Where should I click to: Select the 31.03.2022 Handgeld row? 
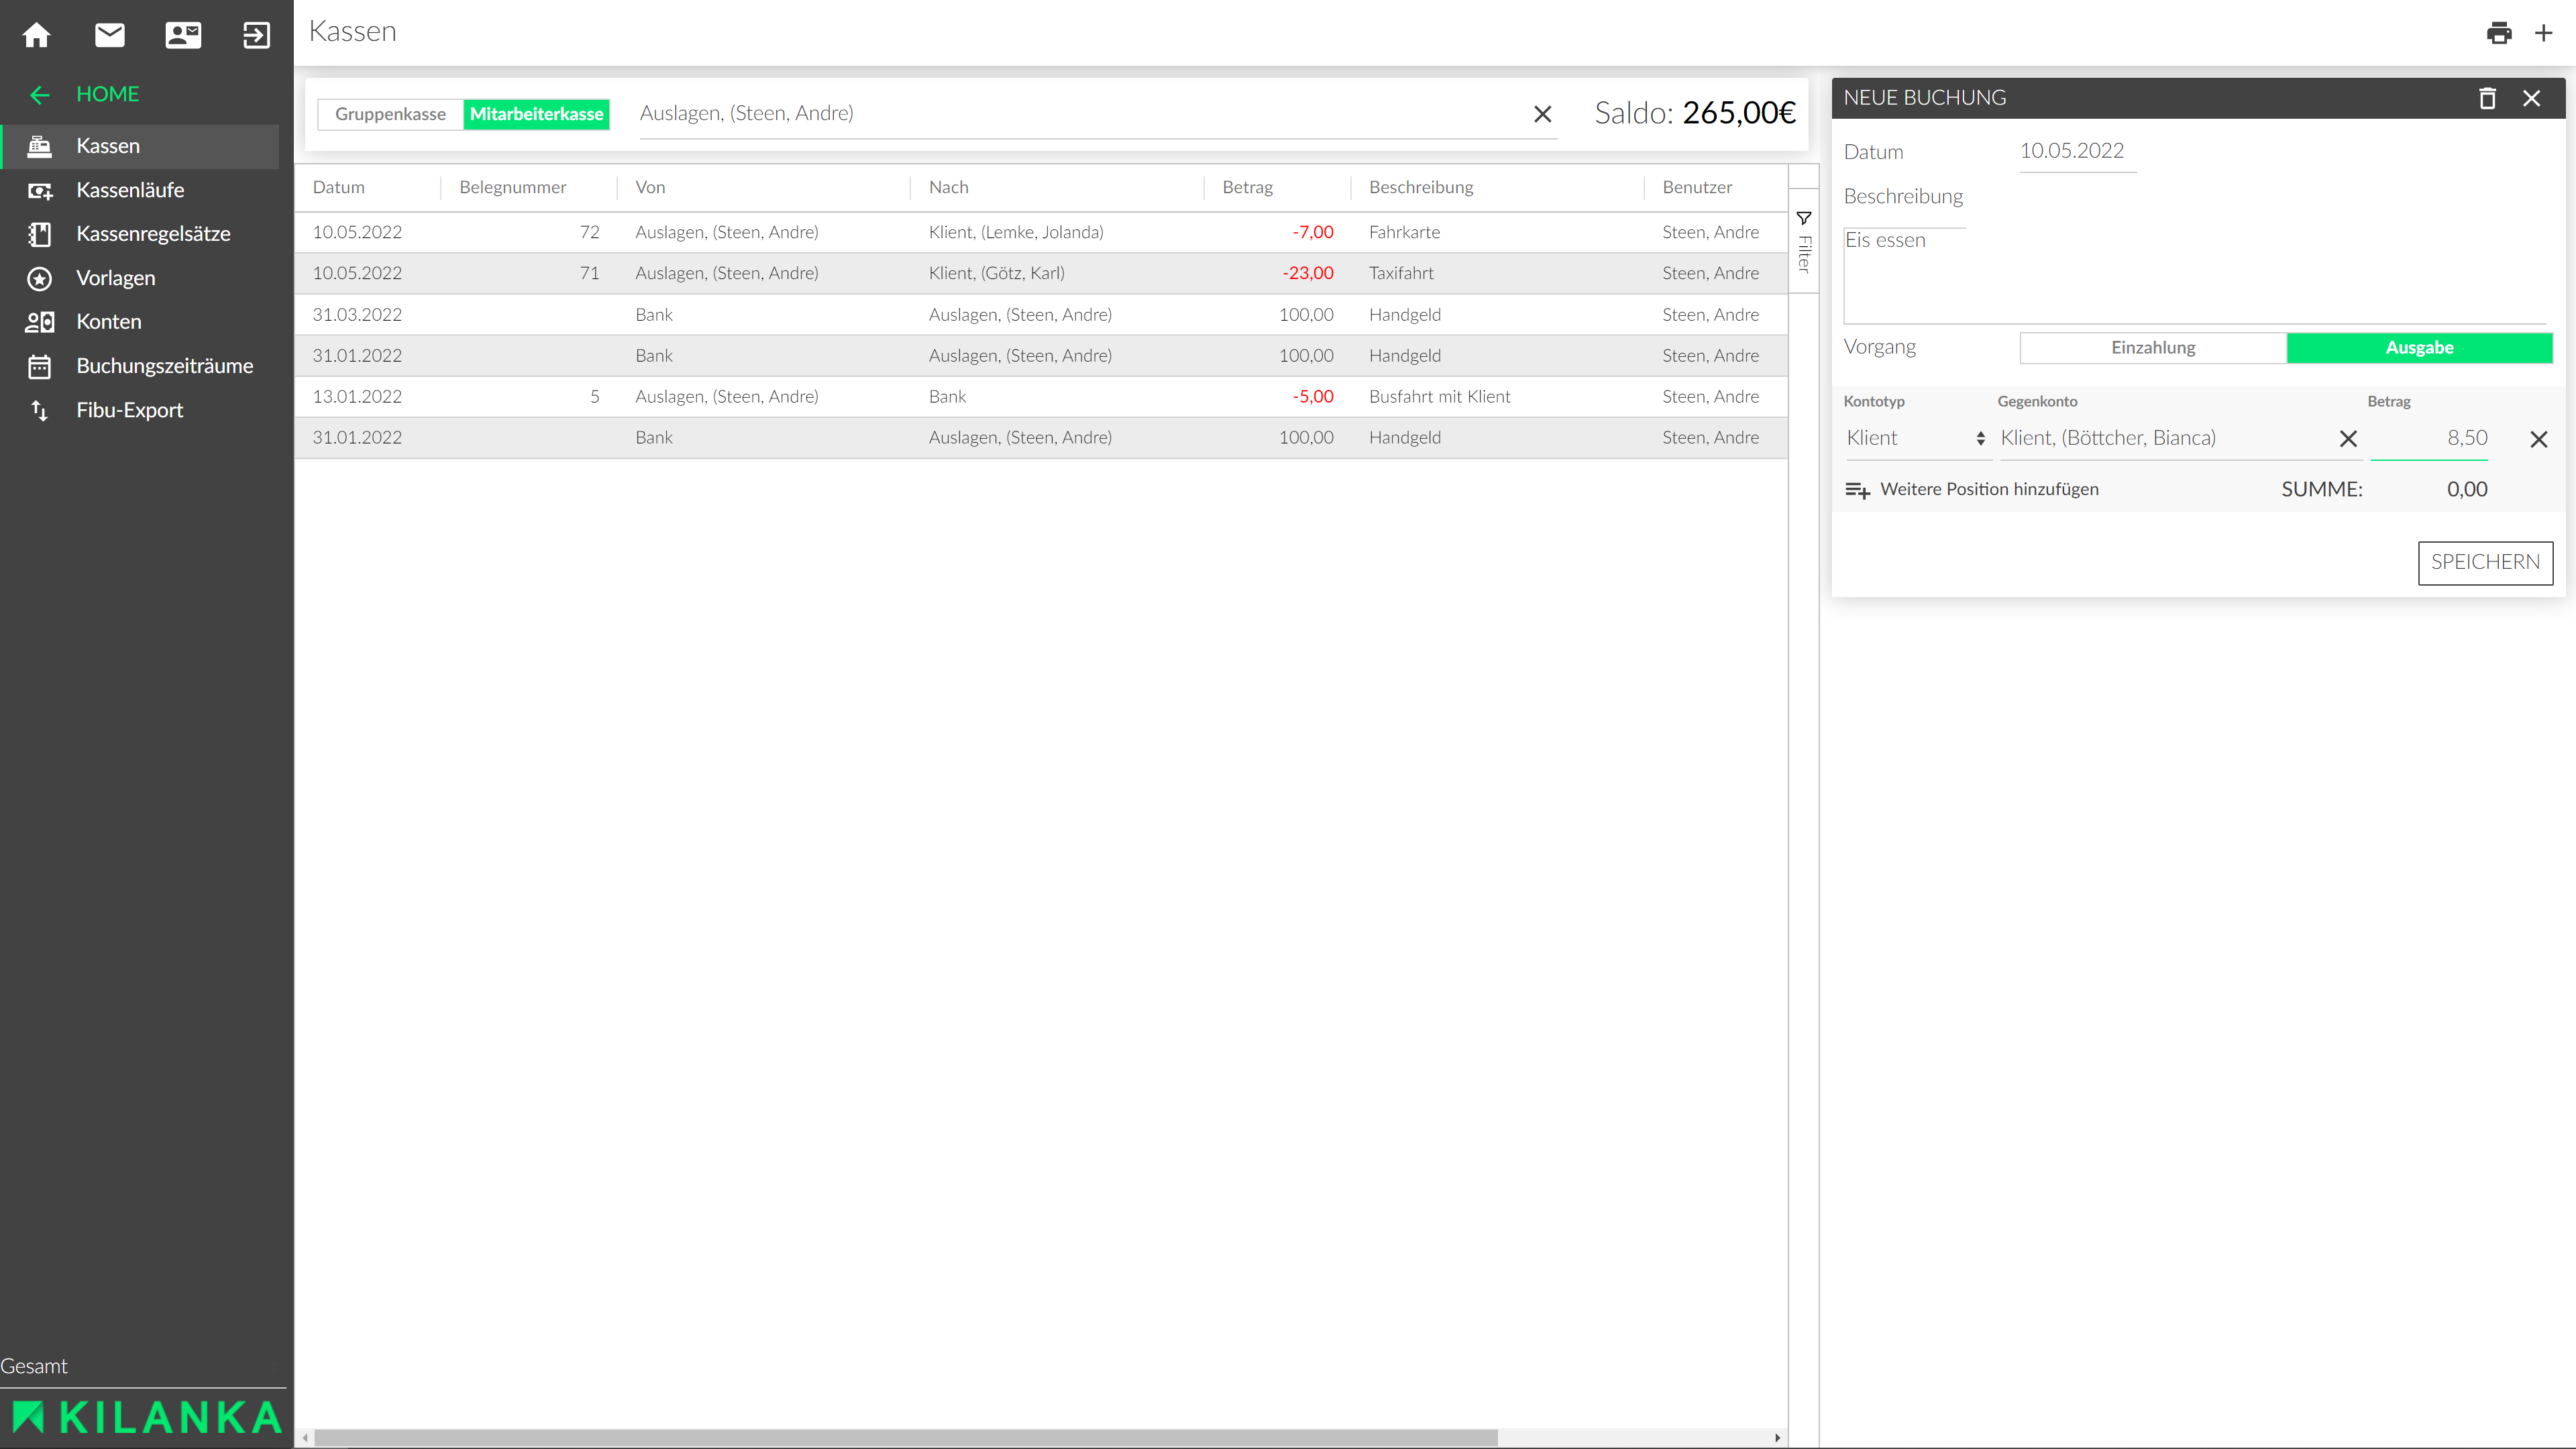(1041, 314)
